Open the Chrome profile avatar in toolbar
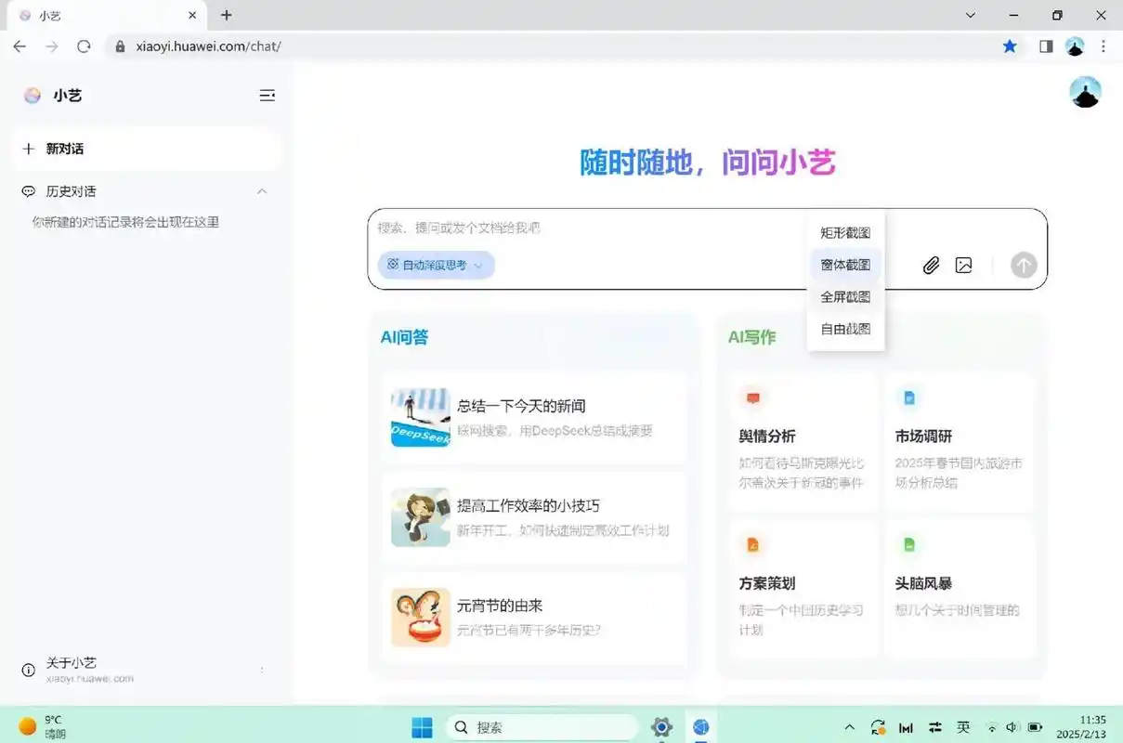Screen dimensions: 1123x743 1075,46
